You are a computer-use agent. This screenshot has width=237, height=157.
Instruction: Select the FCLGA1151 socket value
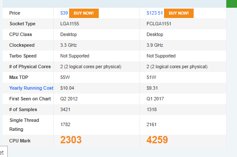tap(159, 24)
